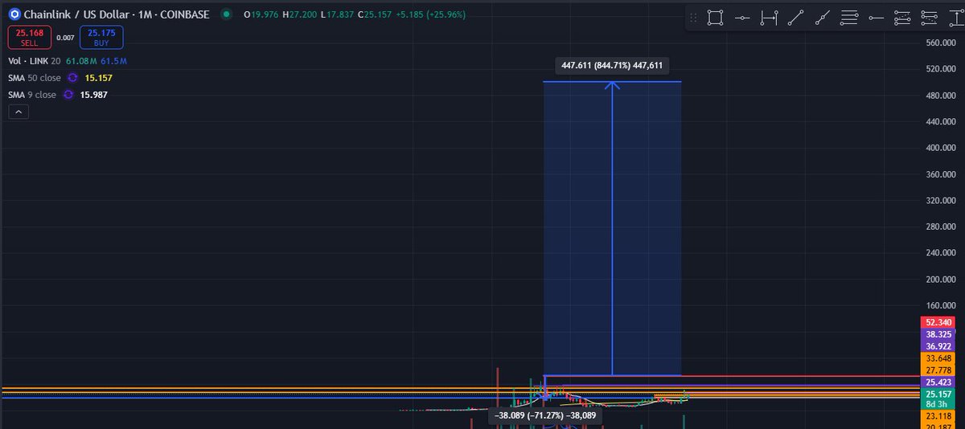Grab the drawing toolbar drag handle
Screen dimensions: 965x429
tap(694, 18)
